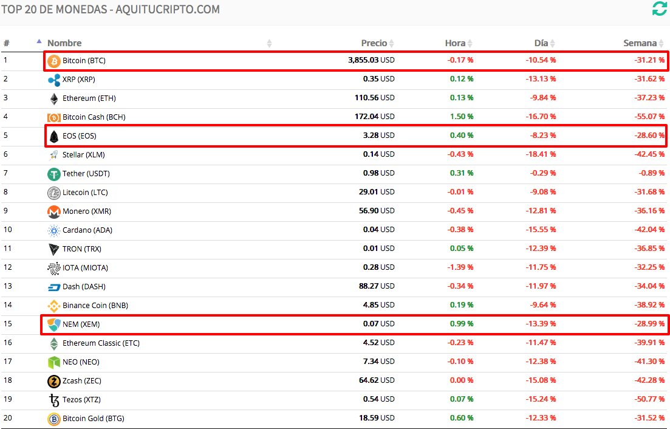Select the daily change -18.41 %
This screenshot has height=429, width=670.
(541, 154)
